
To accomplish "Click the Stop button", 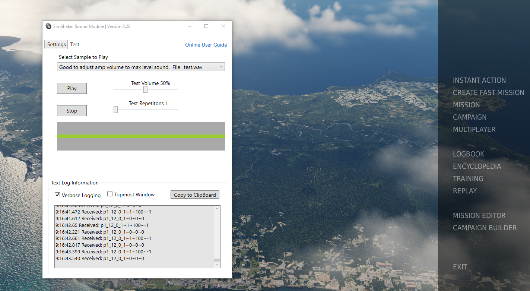I will (72, 111).
